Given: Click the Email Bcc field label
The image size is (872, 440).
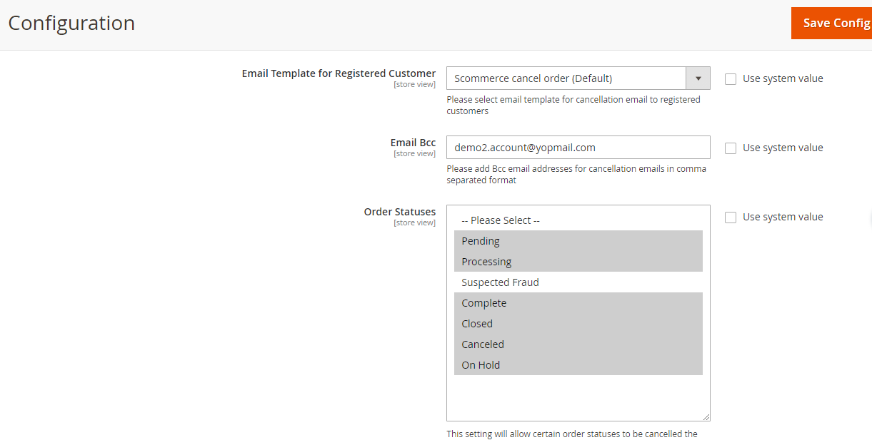Looking at the screenshot, I should tap(413, 143).
